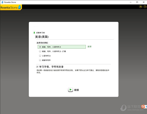Image resolution: width=147 pixels, height=114 pixels.
Task: Click the Sogou input method tray icon
Action: pyautogui.click(x=143, y=107)
